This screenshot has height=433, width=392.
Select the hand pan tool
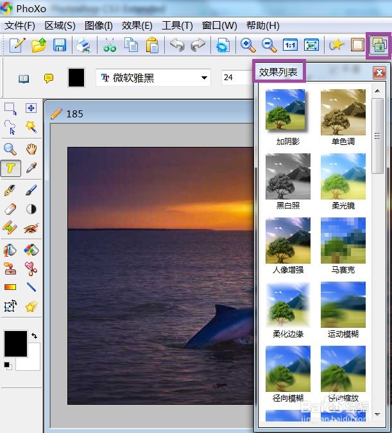(x=31, y=149)
